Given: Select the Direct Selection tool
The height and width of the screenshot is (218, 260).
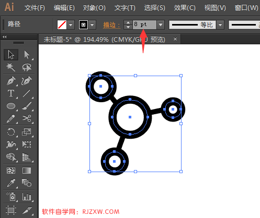Looking at the screenshot, I should pyautogui.click(x=27, y=55).
